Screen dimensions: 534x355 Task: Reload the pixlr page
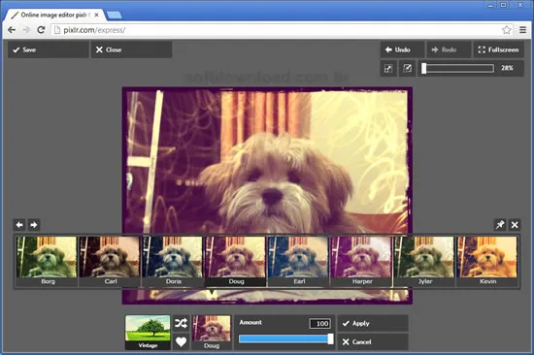click(x=41, y=30)
